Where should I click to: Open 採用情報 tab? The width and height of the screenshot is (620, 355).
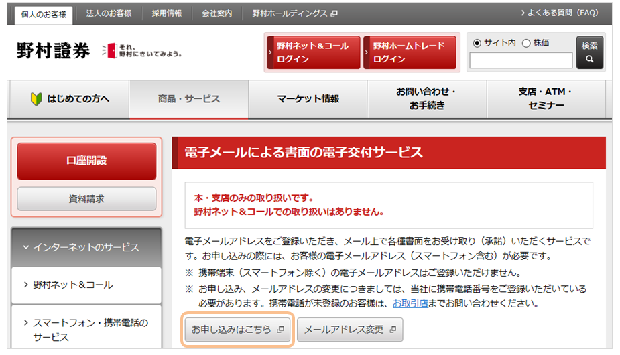(x=166, y=13)
